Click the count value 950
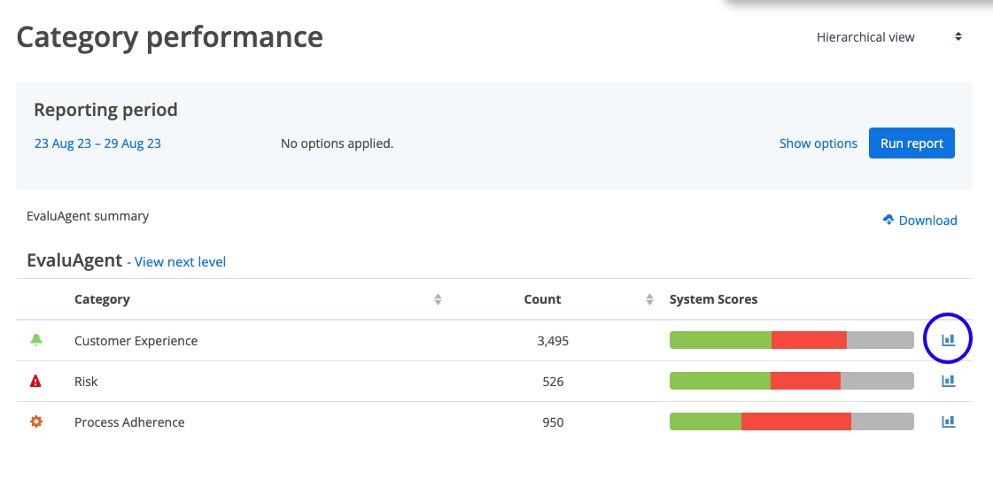Image resolution: width=993 pixels, height=487 pixels. click(x=553, y=421)
